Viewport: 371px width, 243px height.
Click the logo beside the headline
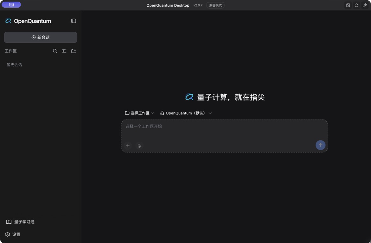point(189,97)
